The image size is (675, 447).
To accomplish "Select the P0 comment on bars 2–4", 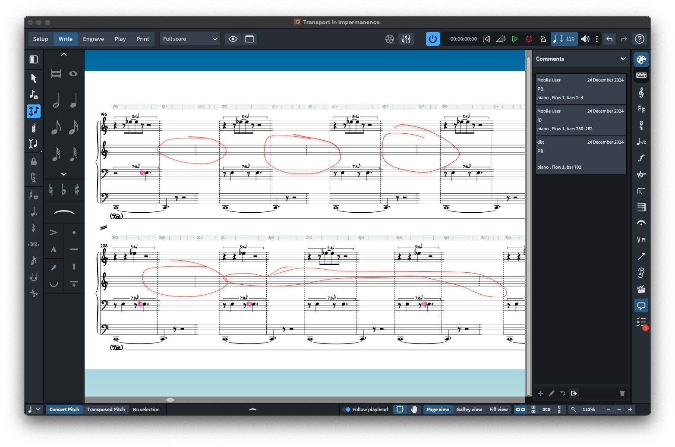I will click(580, 89).
